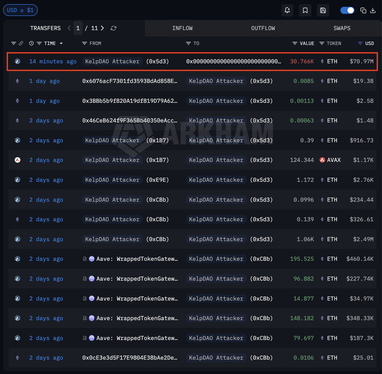The image size is (382, 374).
Task: Switch to the OUTFLOW tab
Action: [x=263, y=28]
